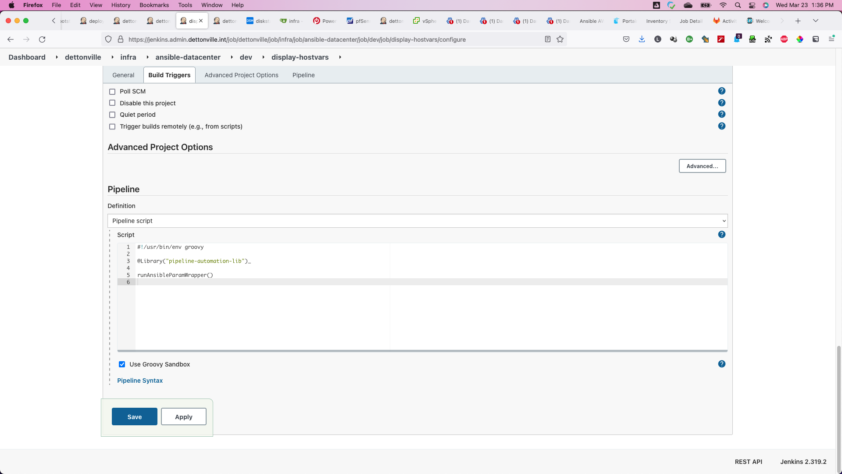Viewport: 842px width, 474px height.
Task: Expand breadcrumb menu arrow after Dashboard
Action: 57,57
